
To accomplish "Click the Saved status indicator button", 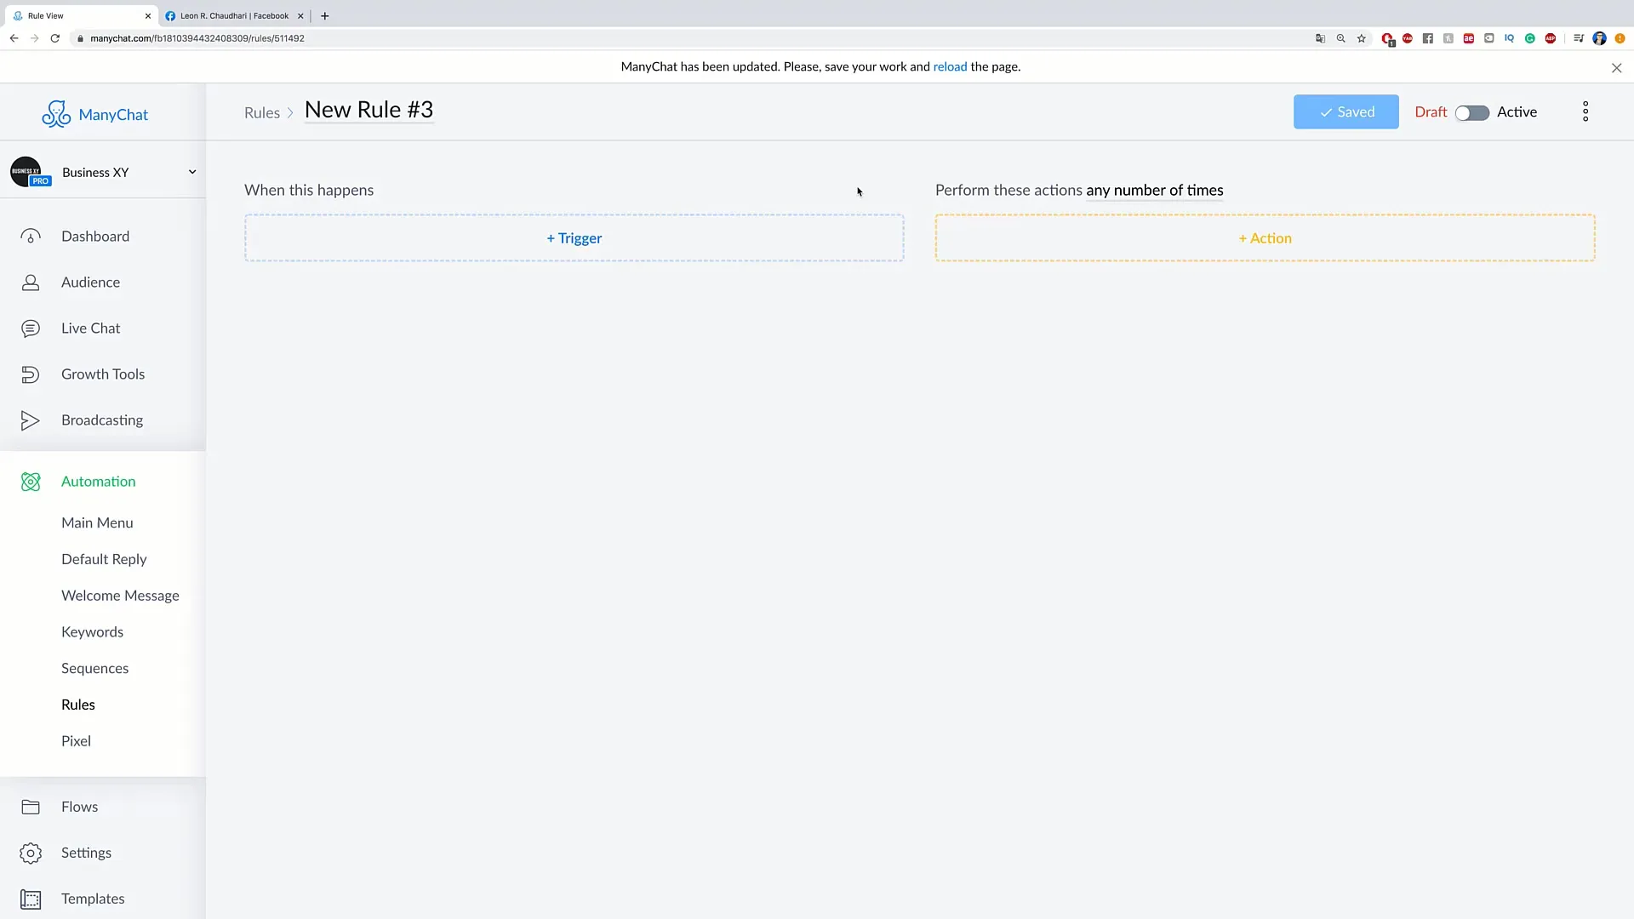I will click(x=1345, y=111).
